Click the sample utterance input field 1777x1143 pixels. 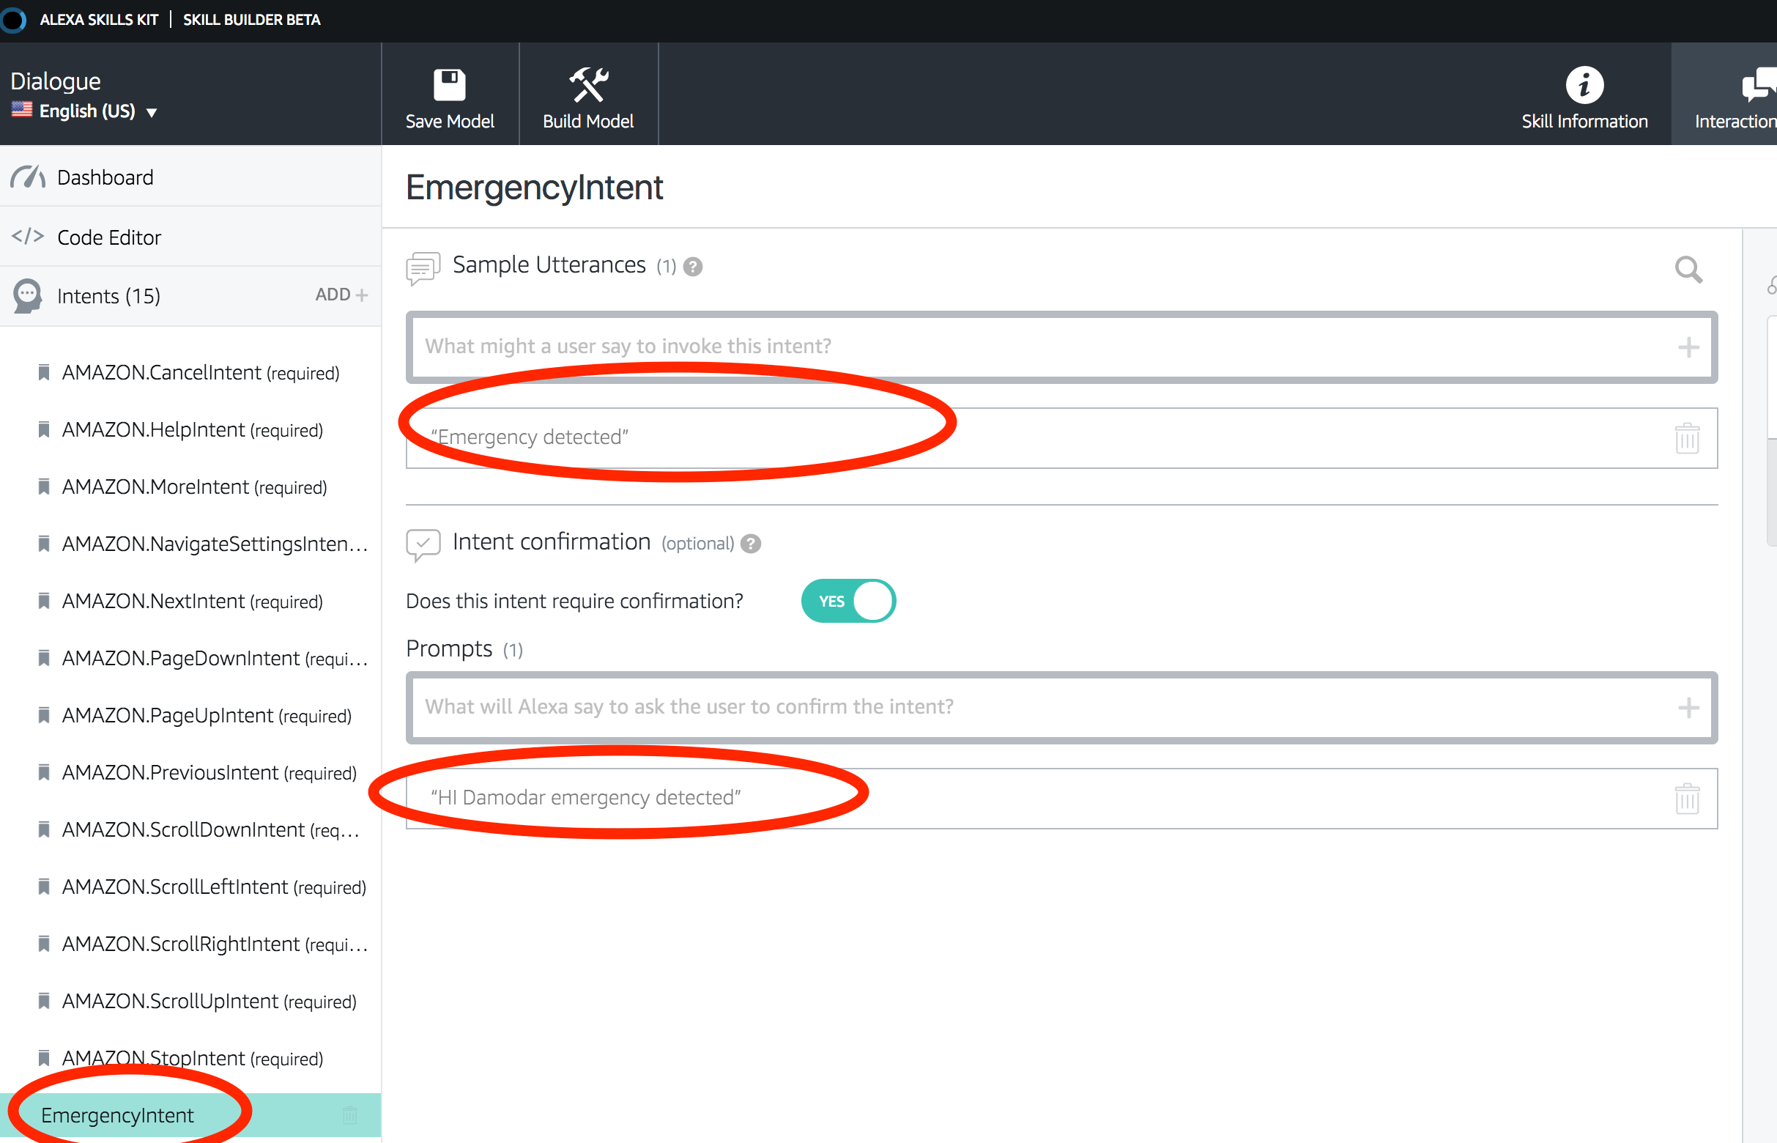coord(1061,347)
